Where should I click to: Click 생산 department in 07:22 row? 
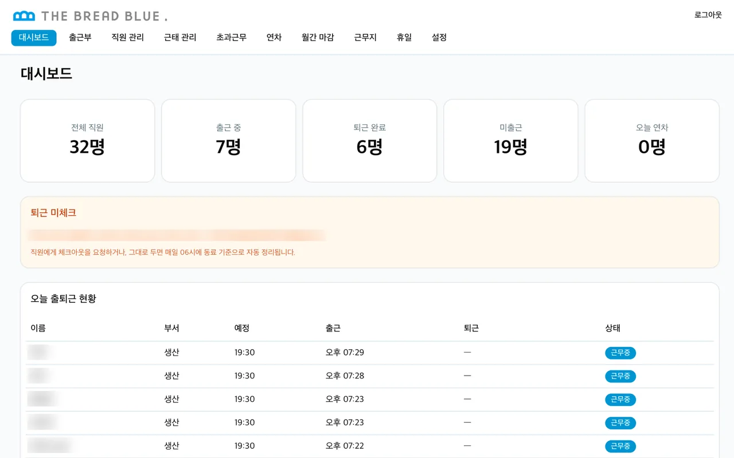click(x=171, y=445)
